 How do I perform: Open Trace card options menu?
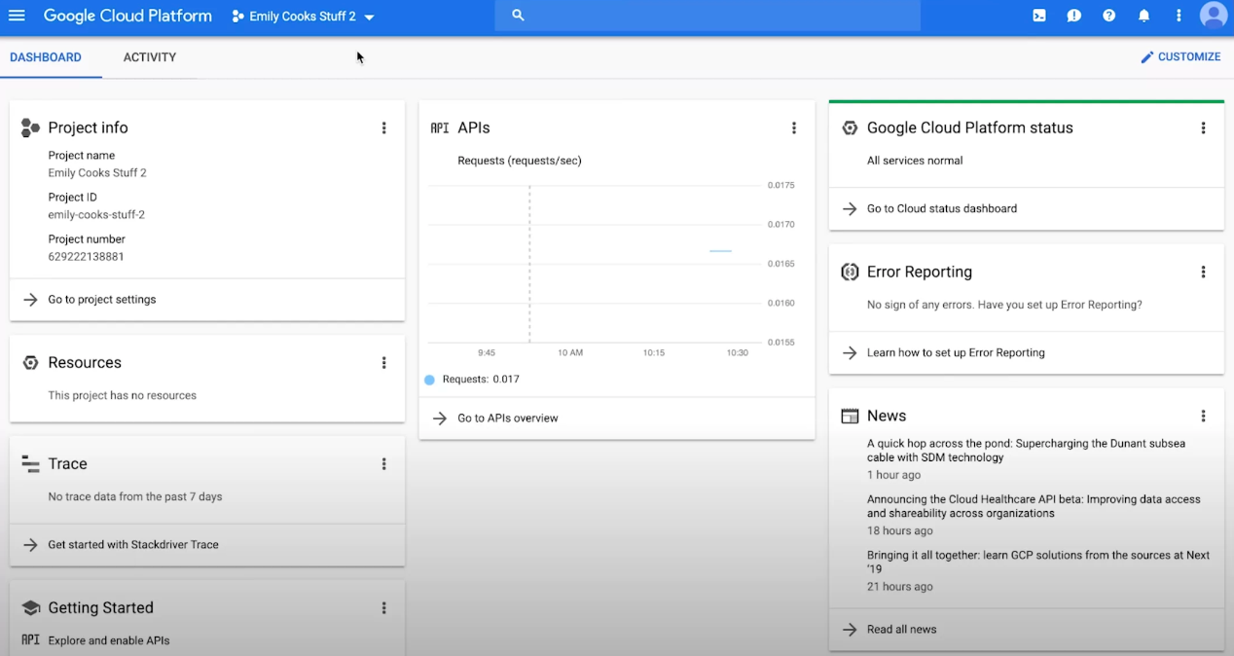click(x=384, y=464)
